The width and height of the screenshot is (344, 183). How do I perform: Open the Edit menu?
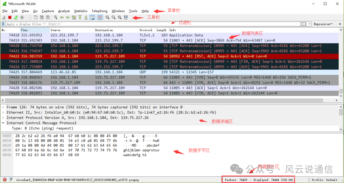pos(14,11)
